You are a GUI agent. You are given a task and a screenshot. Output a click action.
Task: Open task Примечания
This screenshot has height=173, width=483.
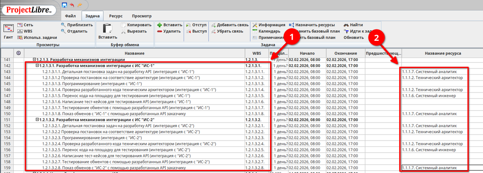coord(268,37)
